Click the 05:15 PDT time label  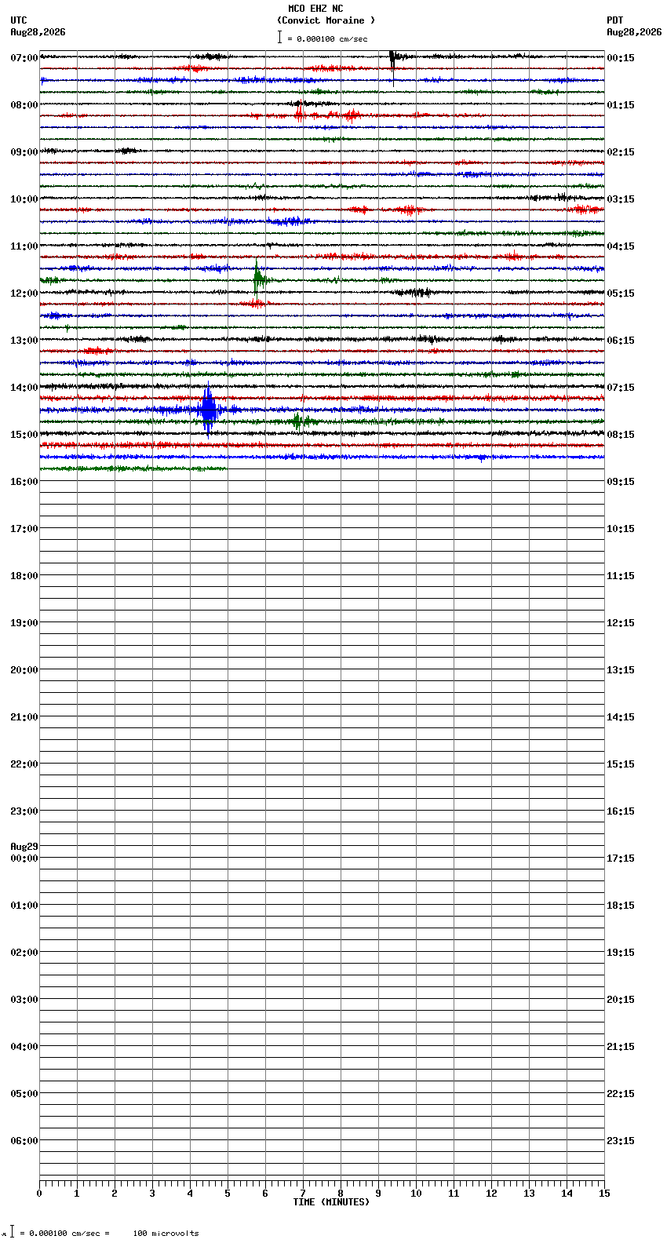coord(621,293)
